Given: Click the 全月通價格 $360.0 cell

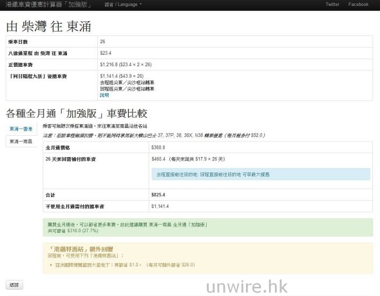Looking at the screenshot, I should (260, 147).
